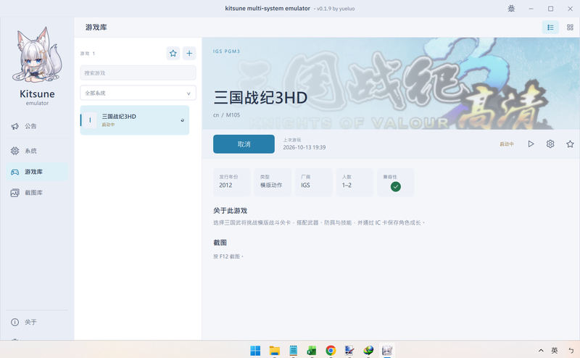This screenshot has height=358, width=580.
Task: Favorite this game with star icon
Action: (570, 144)
